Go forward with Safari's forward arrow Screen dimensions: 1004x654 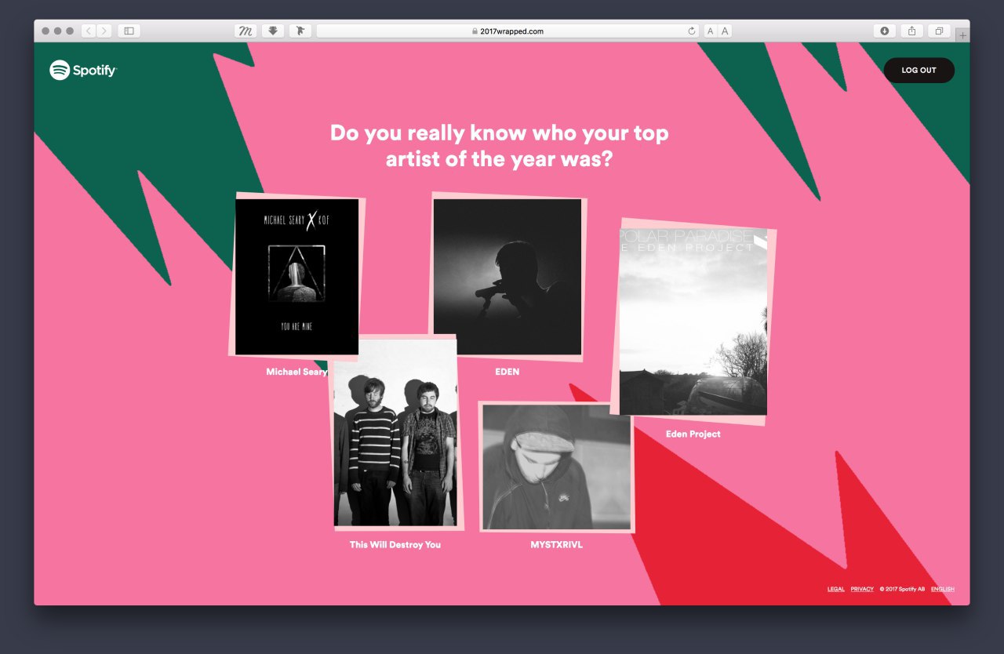coord(104,31)
